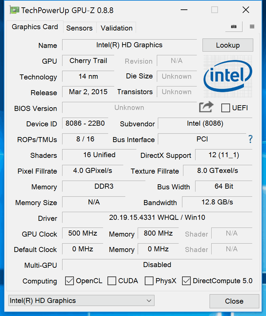Uncheck the OpenCL checkbox

[70, 281]
